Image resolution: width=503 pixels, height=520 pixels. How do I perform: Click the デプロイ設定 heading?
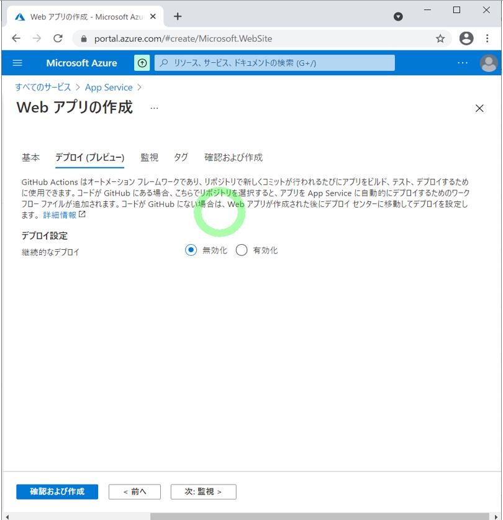click(45, 236)
